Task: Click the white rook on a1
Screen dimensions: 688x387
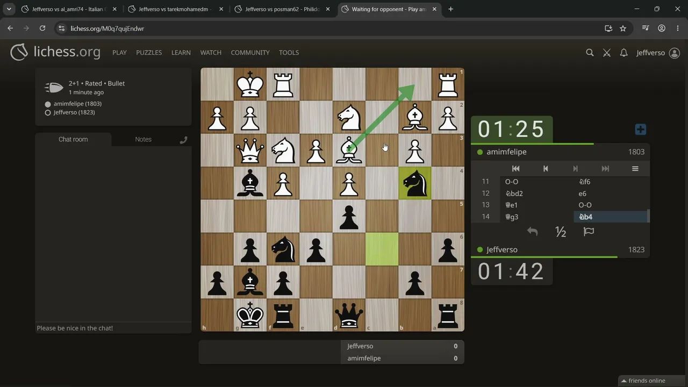Action: pos(448,84)
